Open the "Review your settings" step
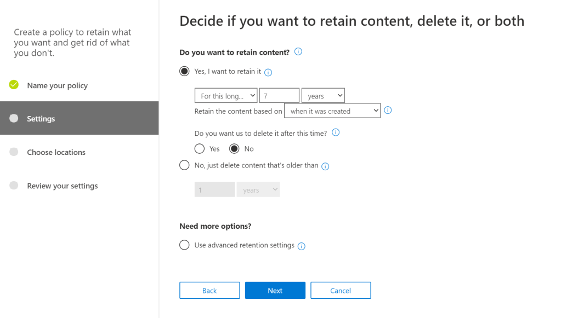Viewport: 561px width, 318px height. click(62, 186)
